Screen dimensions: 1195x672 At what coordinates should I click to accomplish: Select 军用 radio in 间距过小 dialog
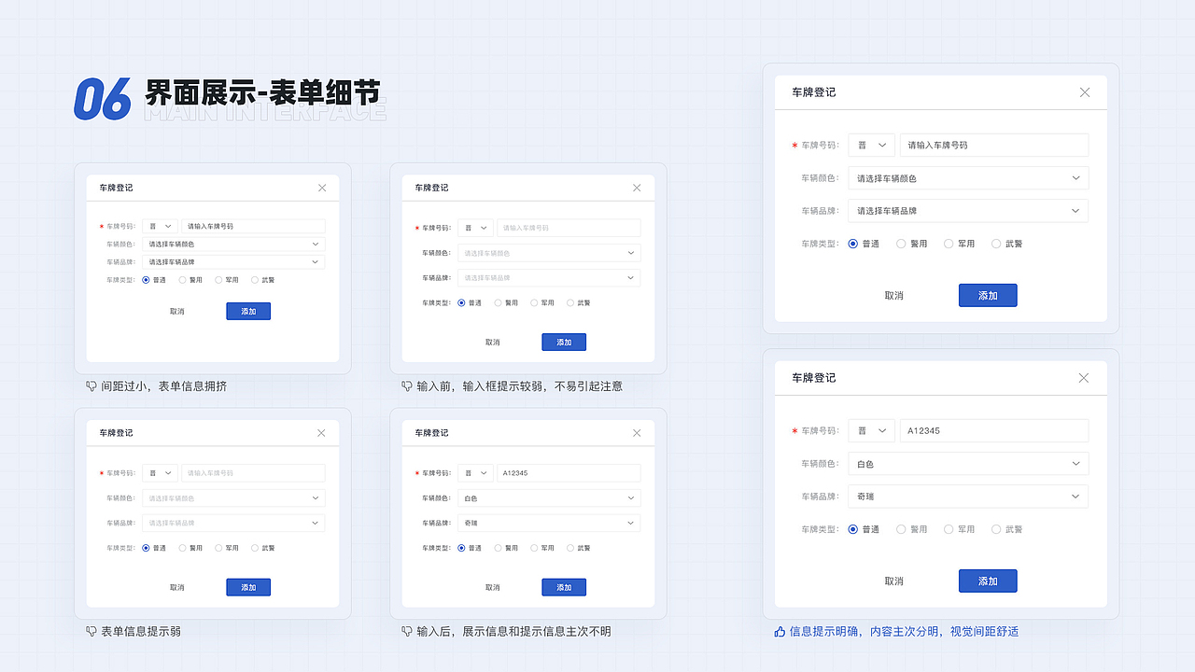tap(218, 280)
